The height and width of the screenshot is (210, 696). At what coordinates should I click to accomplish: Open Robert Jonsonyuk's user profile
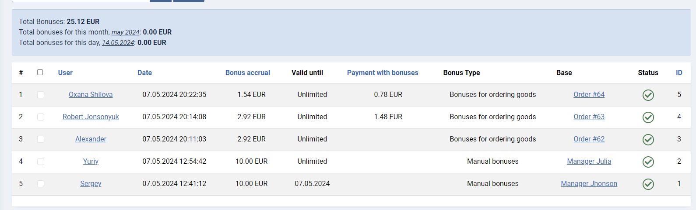tap(91, 117)
